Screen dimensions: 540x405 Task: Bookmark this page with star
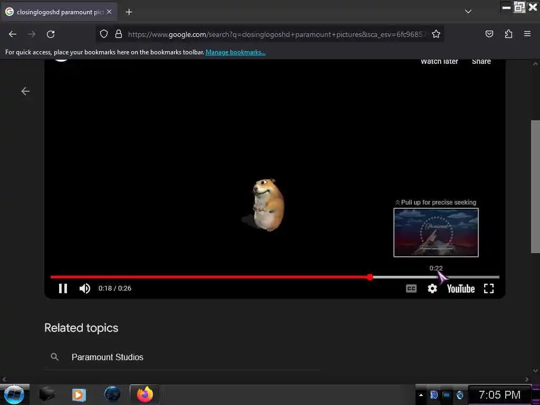(x=436, y=34)
